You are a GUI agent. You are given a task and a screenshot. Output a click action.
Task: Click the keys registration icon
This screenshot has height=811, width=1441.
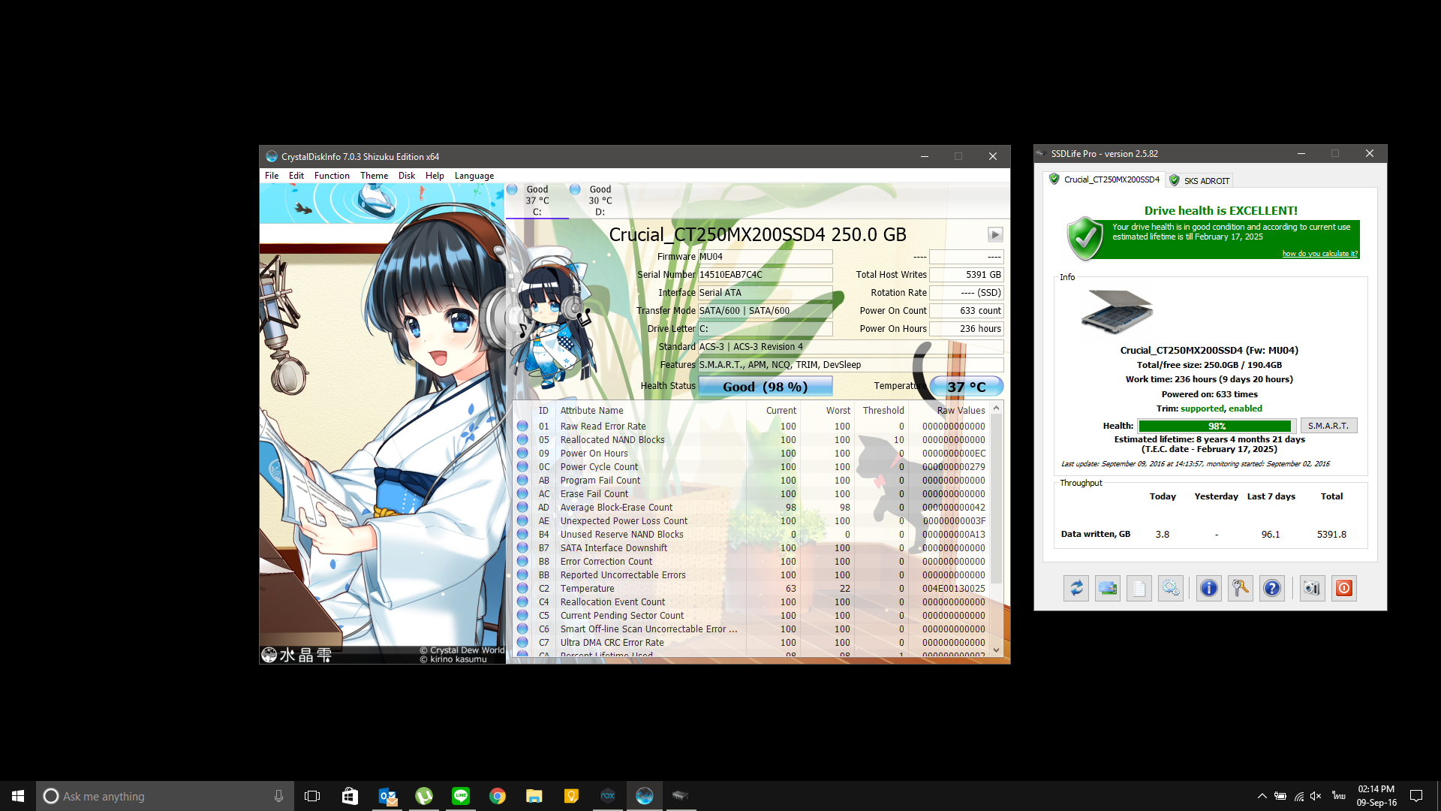click(1240, 588)
